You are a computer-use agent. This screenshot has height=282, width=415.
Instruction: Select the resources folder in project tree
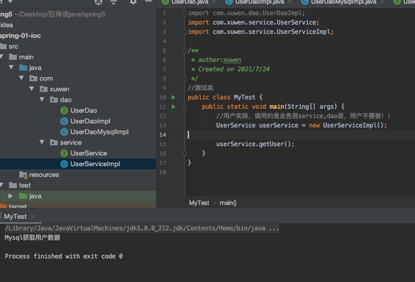(44, 175)
